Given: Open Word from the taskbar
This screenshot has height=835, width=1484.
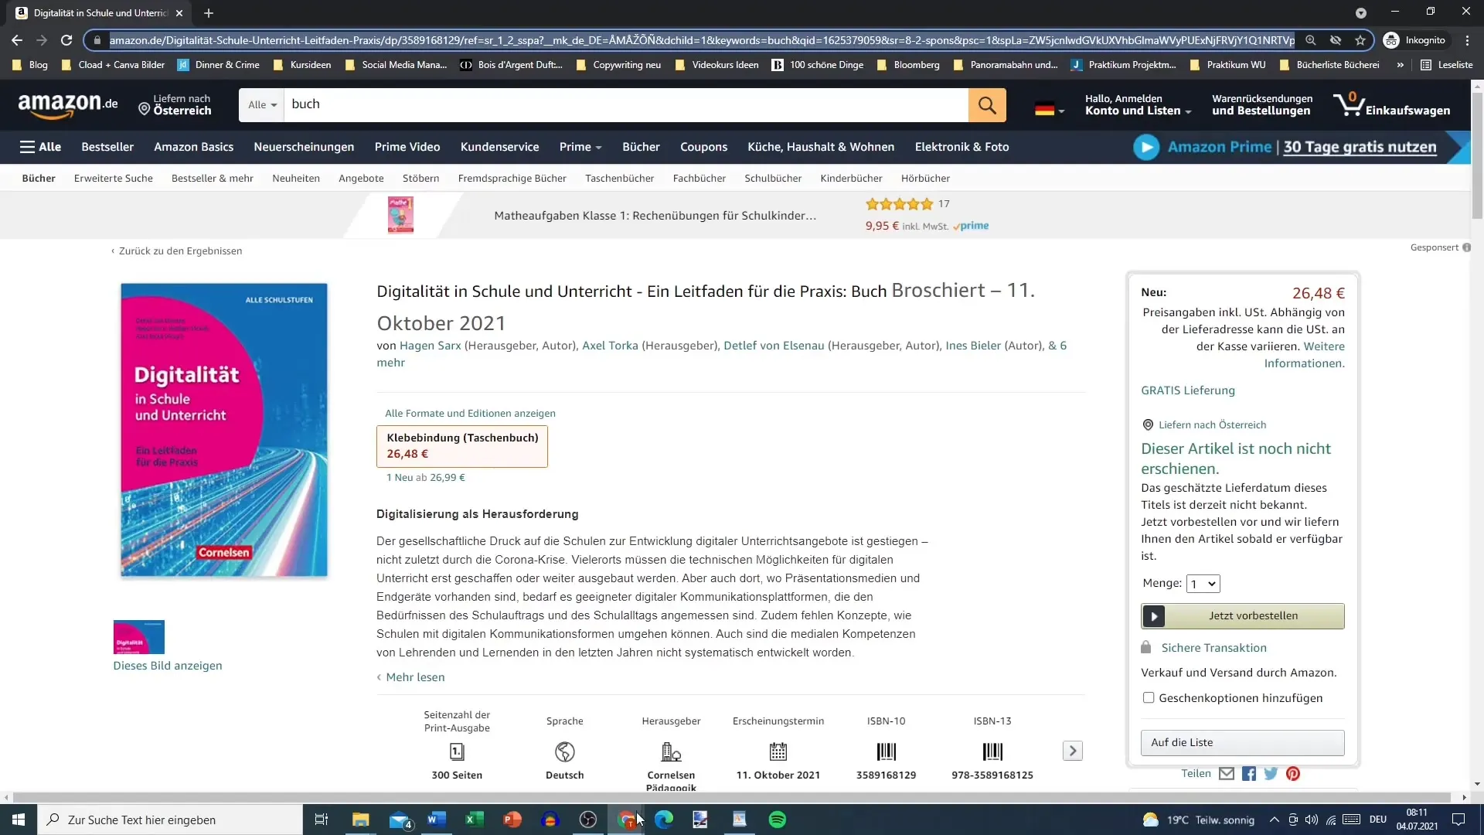Looking at the screenshot, I should 436,820.
